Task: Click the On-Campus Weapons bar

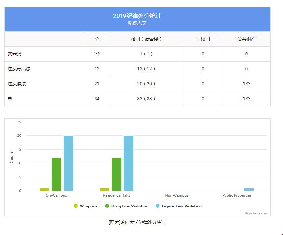Action: click(x=44, y=189)
